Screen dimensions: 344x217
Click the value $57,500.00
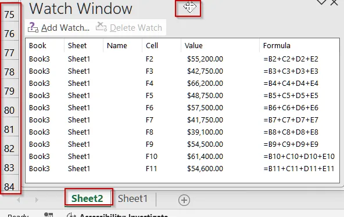click(x=205, y=108)
